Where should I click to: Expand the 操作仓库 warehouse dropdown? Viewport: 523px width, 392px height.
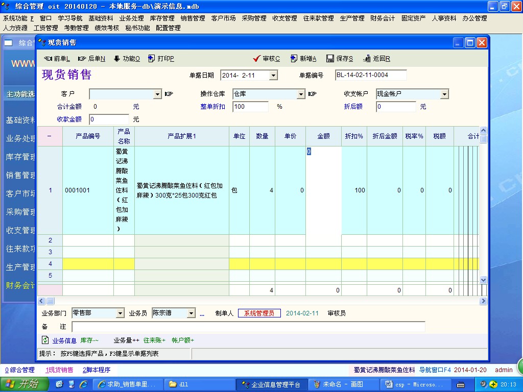(301, 94)
